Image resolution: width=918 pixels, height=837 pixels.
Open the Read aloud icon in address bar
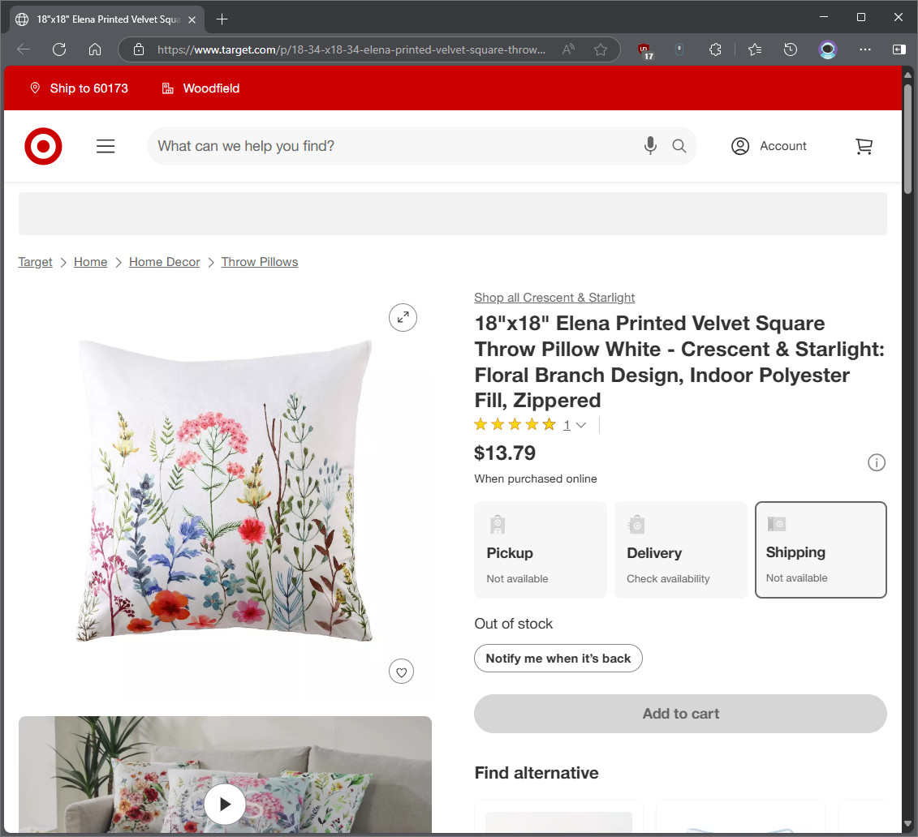(568, 49)
